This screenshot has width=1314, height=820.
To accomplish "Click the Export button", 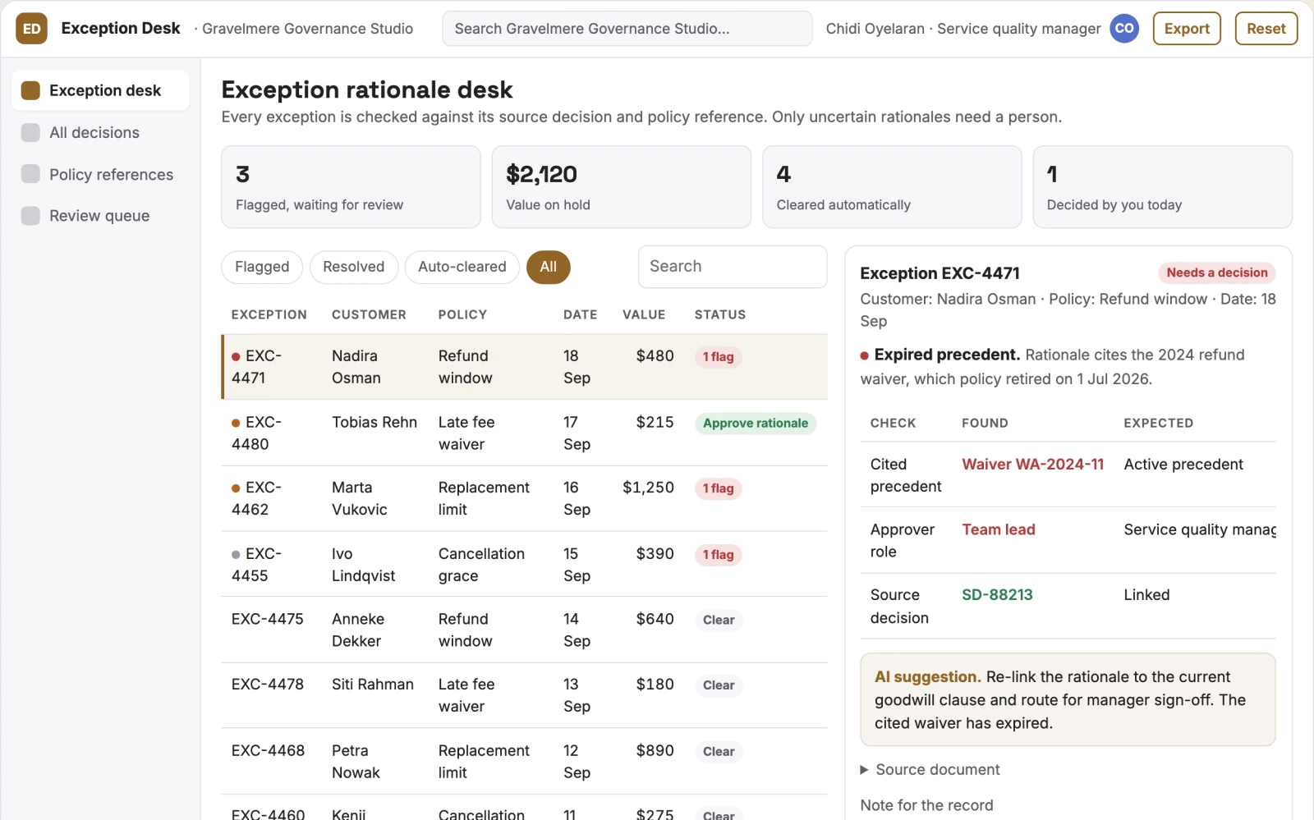I will (x=1187, y=29).
